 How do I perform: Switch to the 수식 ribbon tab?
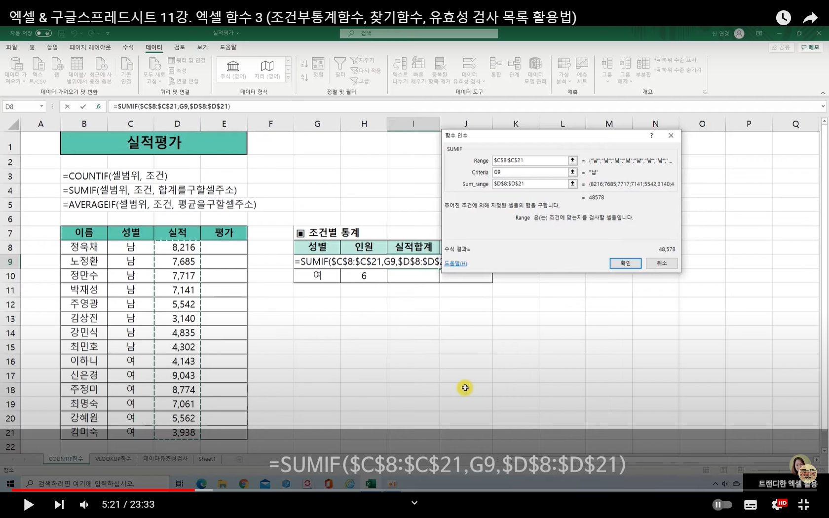[128, 47]
